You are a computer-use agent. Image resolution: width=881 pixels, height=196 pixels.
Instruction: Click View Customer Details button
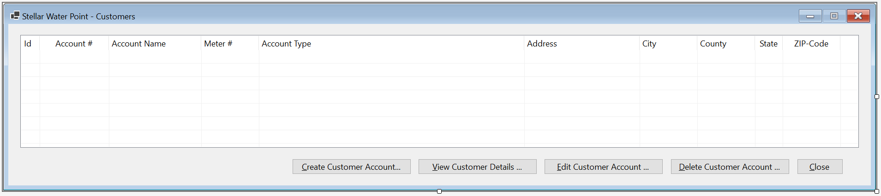pyautogui.click(x=477, y=167)
